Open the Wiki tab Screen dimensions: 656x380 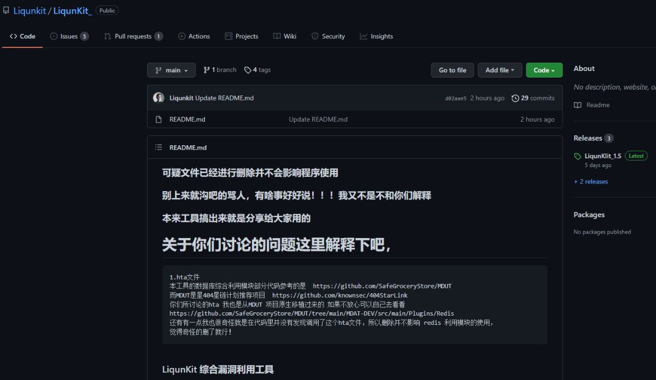(x=284, y=37)
